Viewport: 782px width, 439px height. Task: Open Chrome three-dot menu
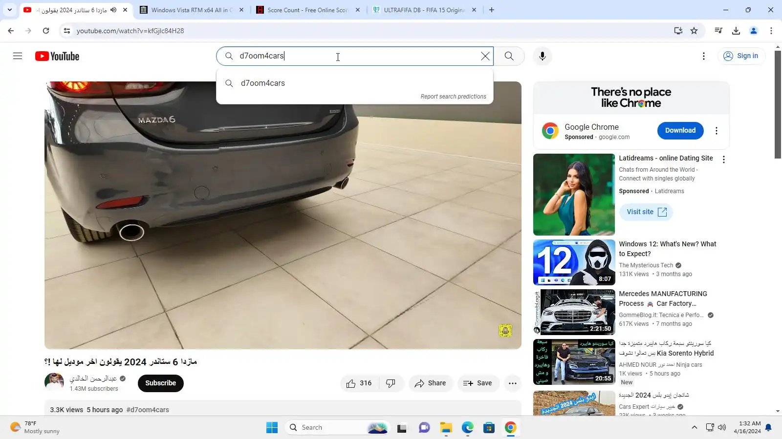771,31
